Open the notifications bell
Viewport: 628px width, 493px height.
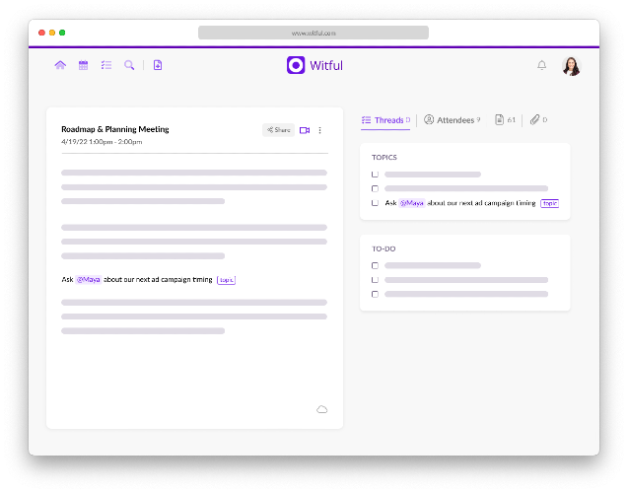tap(542, 65)
